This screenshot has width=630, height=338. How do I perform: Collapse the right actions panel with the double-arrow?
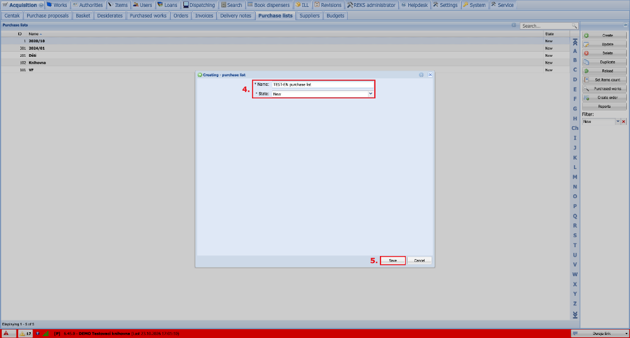[x=625, y=25]
